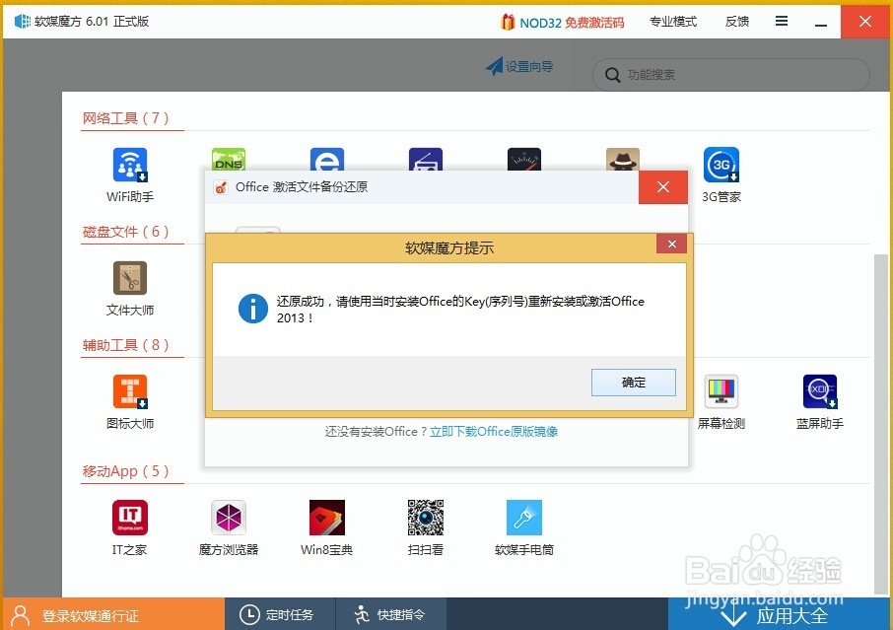893x630 pixels.
Task: Open 反馈 feedback
Action: tap(737, 22)
